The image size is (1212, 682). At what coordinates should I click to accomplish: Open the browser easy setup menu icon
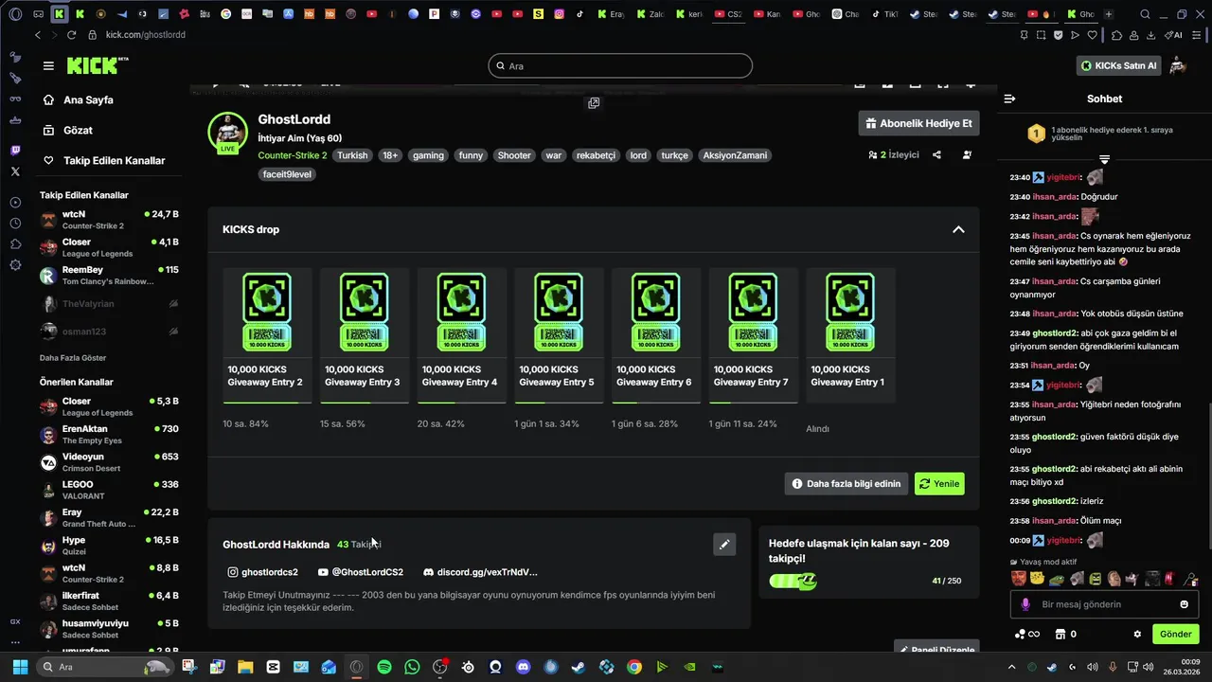1197,35
